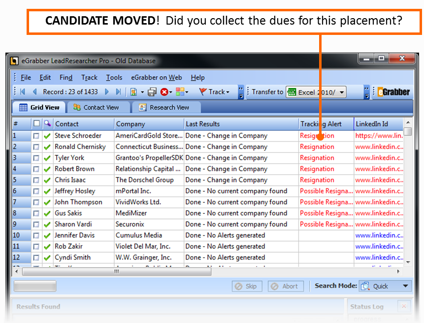This screenshot has width=424, height=323.
Task: Tick the checkbox for Tyler York
Action: 36,158
